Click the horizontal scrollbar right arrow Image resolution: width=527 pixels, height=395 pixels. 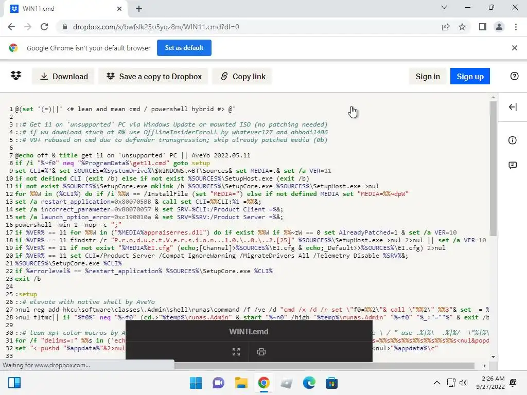[484, 366]
